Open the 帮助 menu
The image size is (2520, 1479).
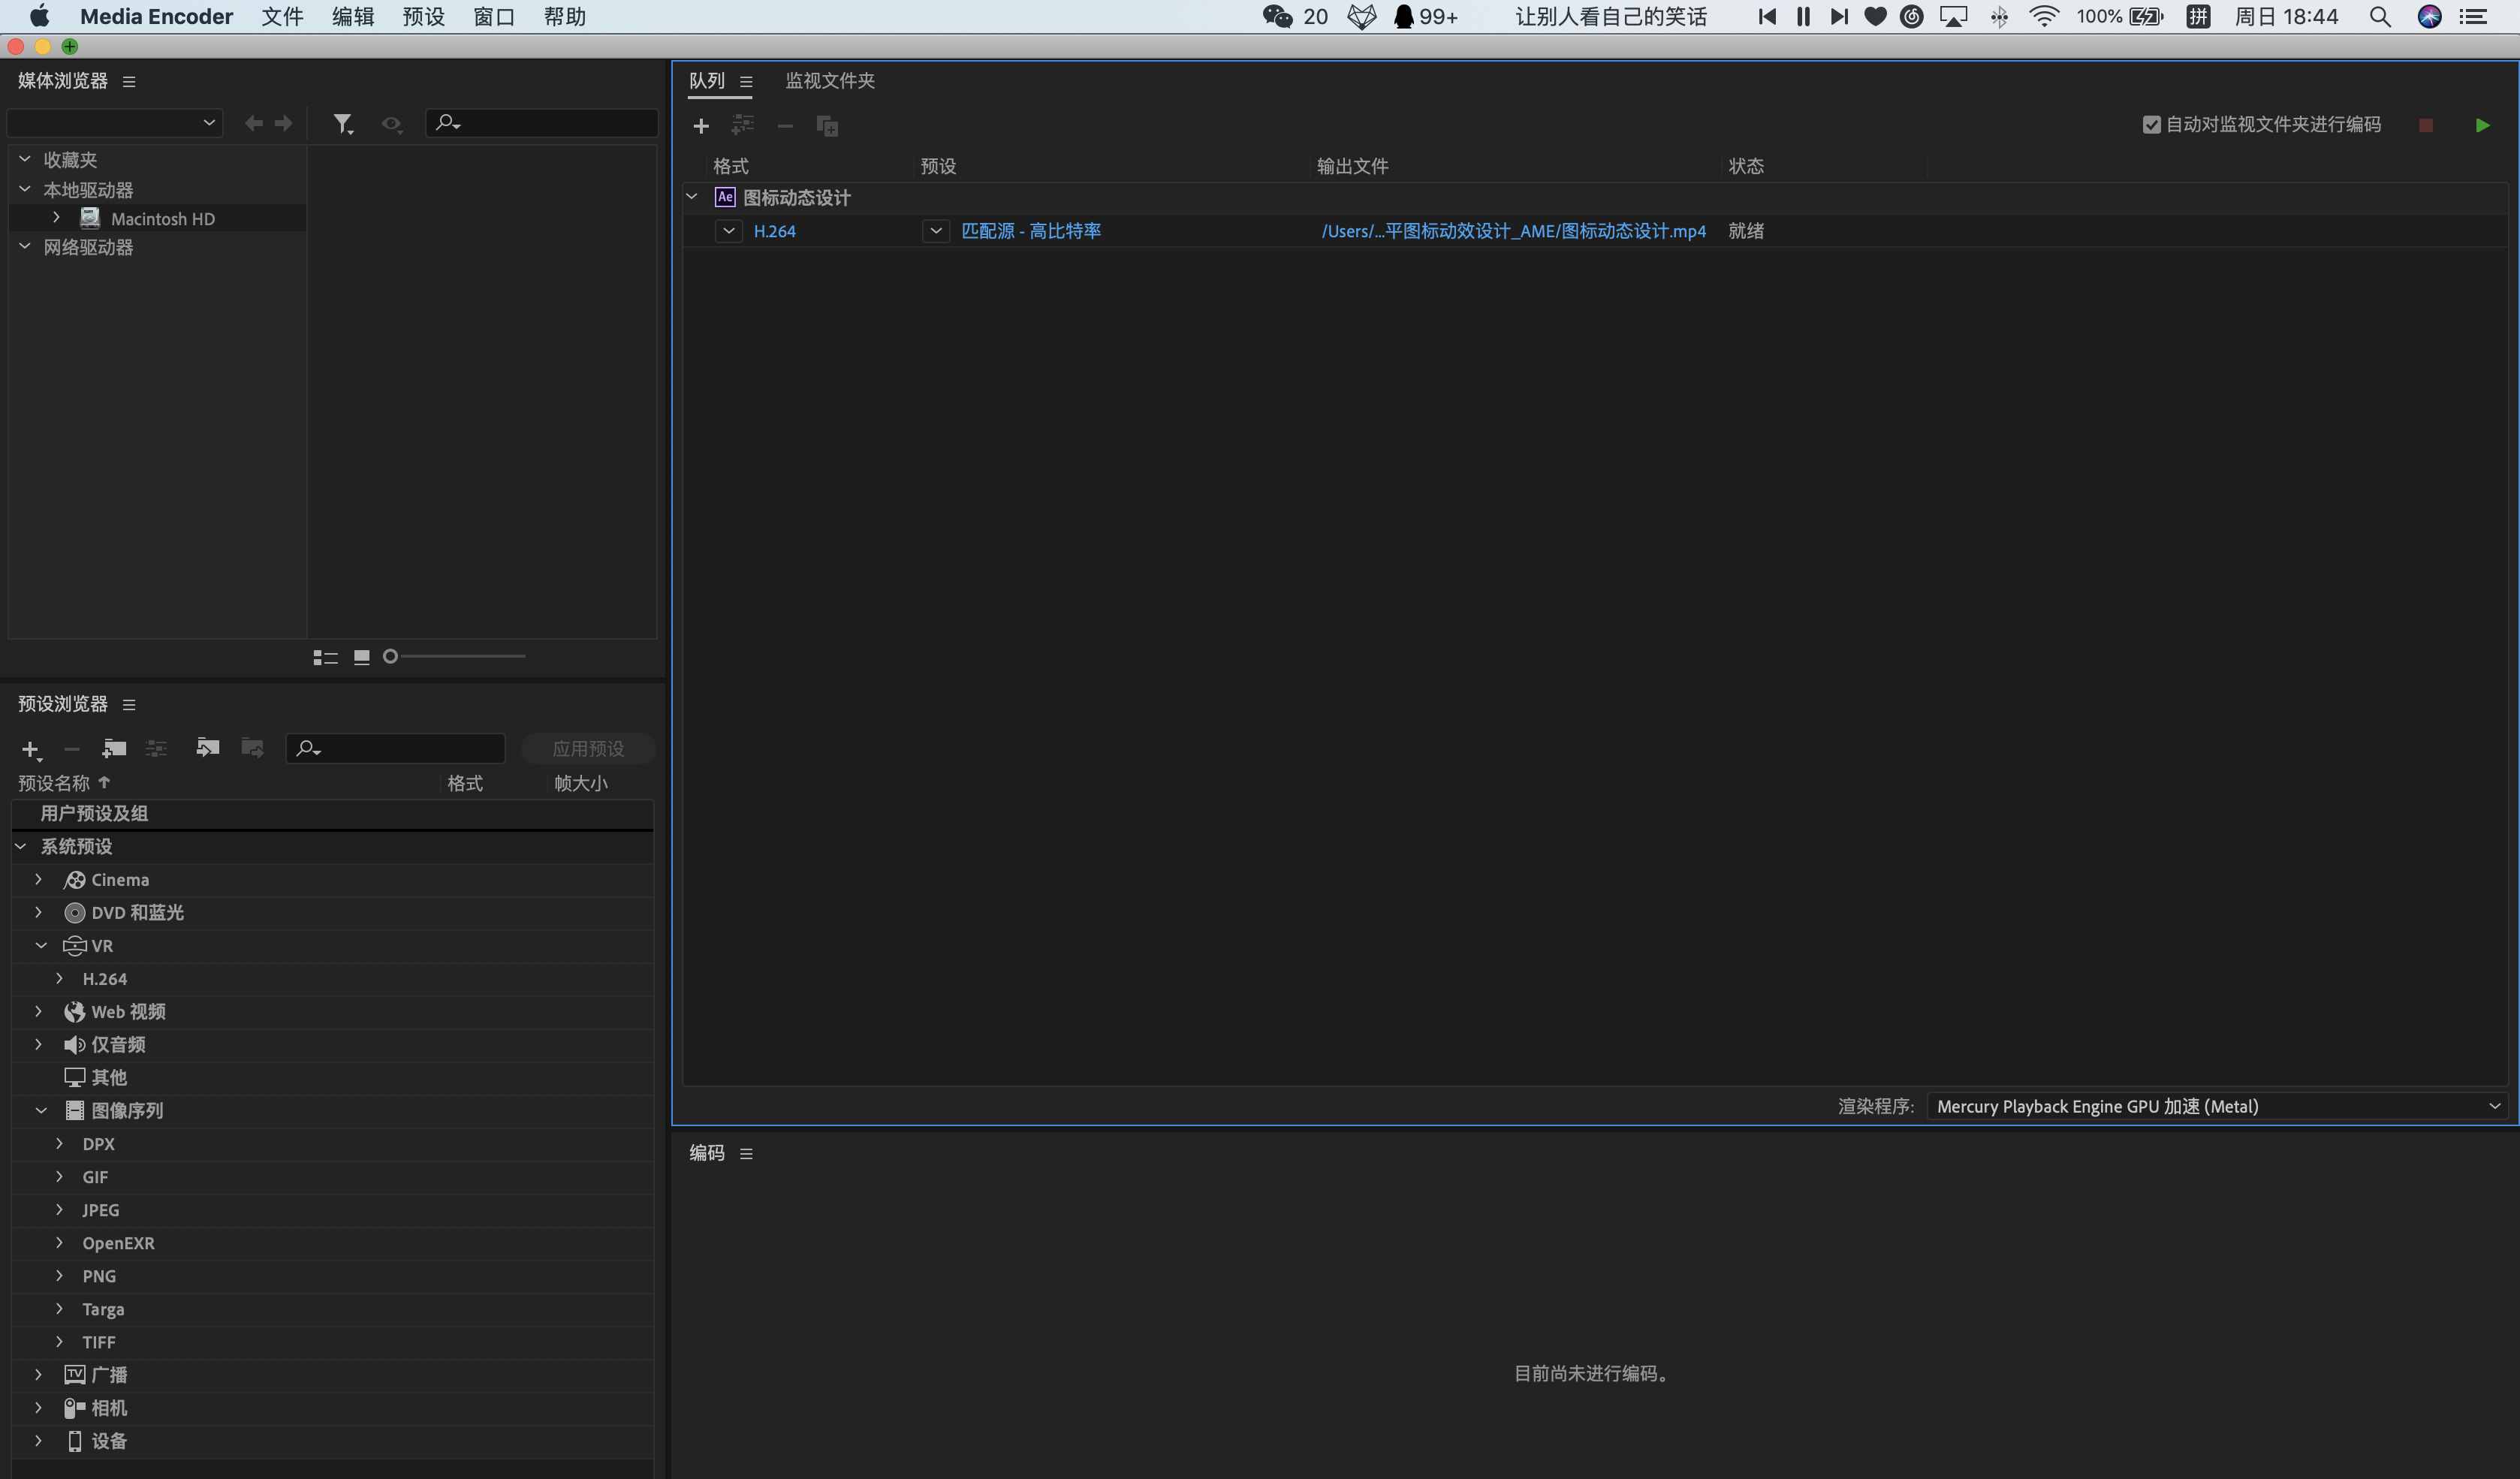coord(565,17)
